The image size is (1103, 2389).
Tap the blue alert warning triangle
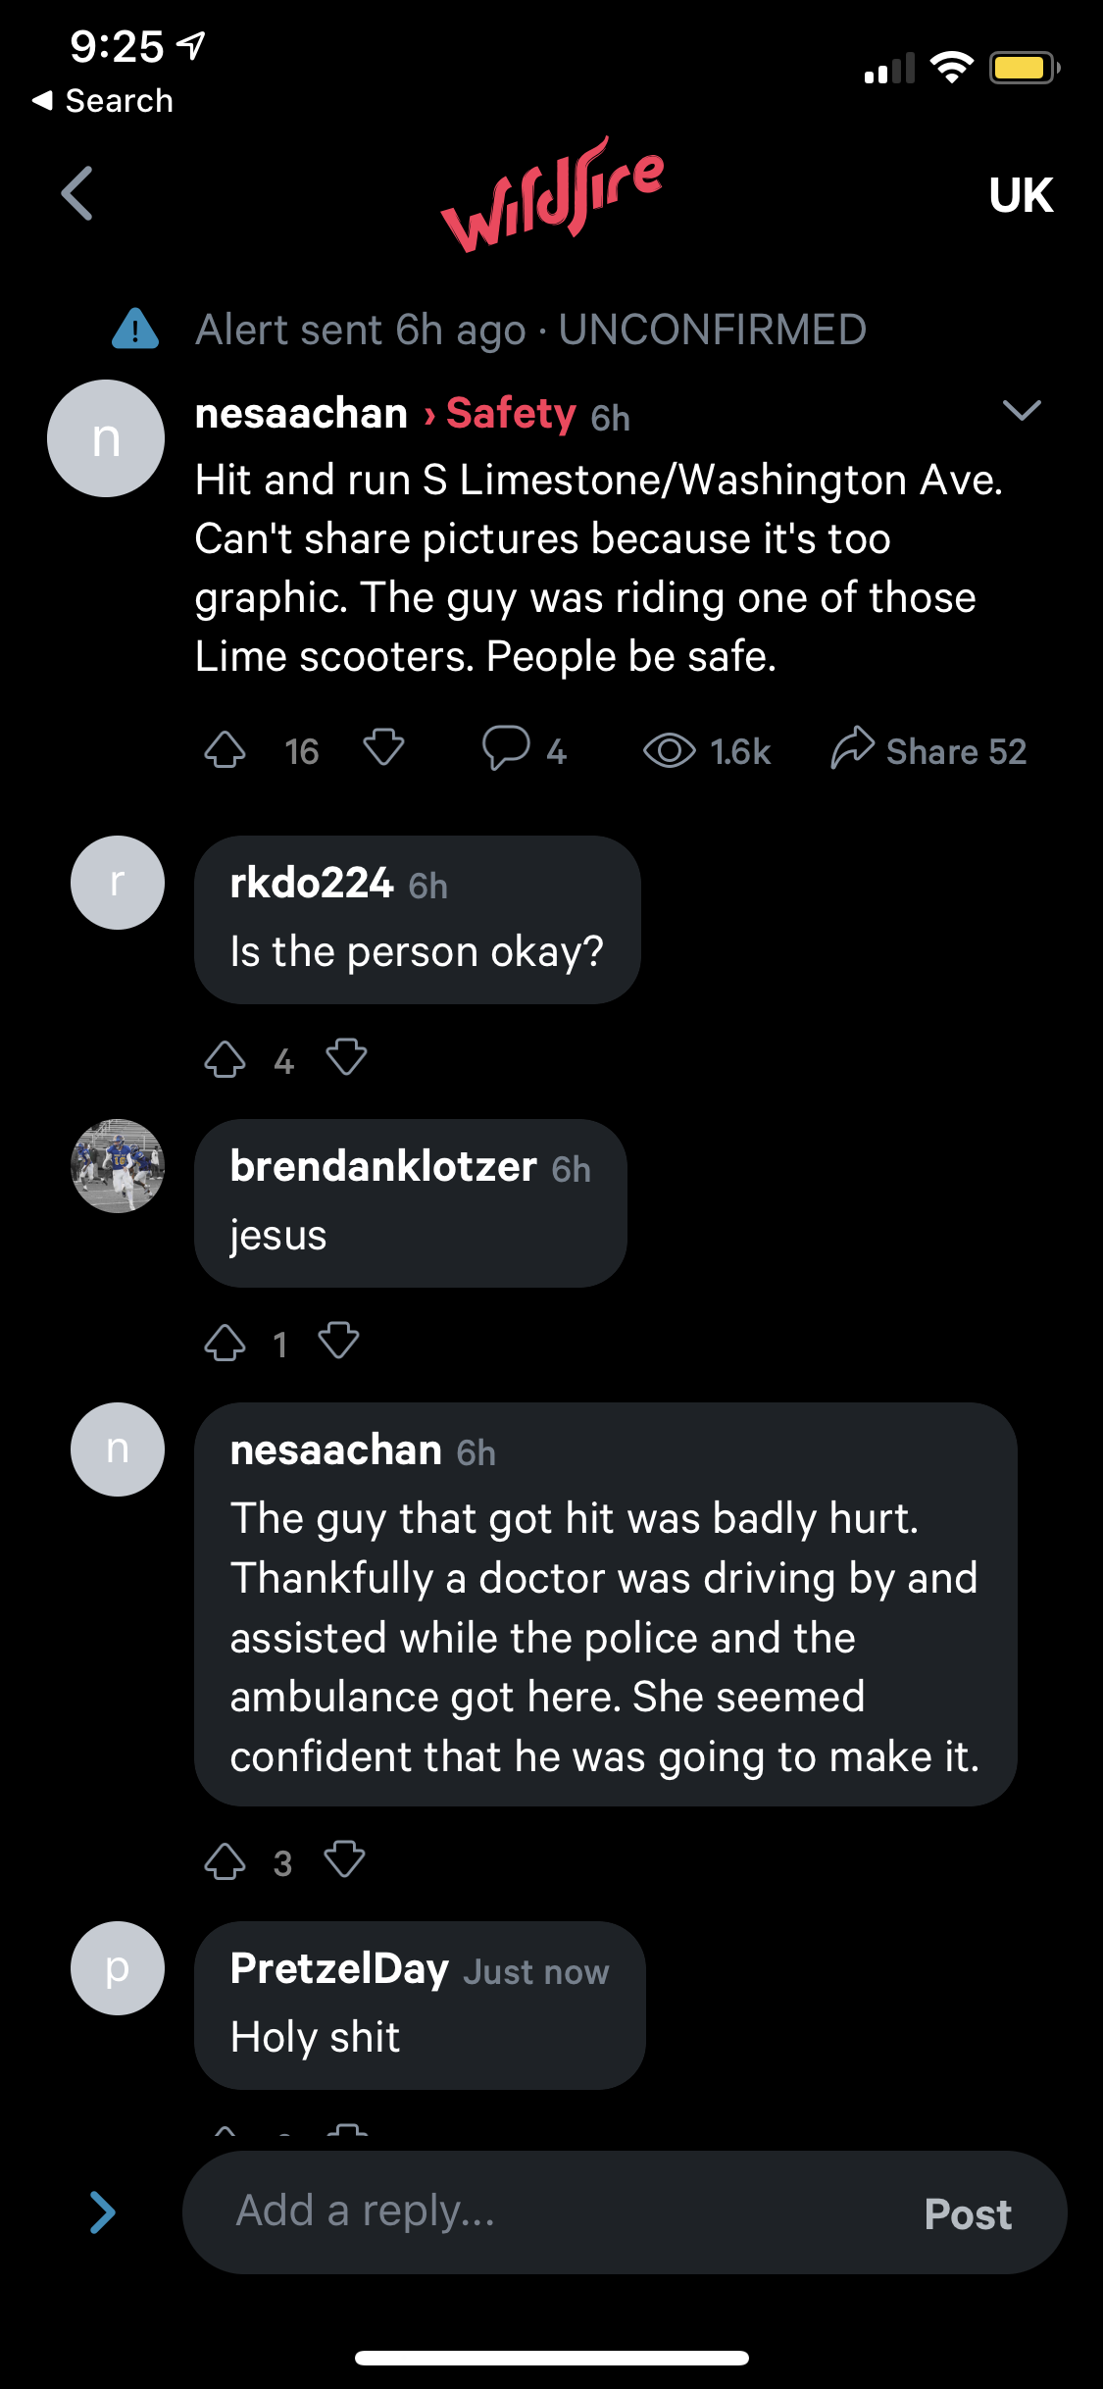(x=135, y=330)
